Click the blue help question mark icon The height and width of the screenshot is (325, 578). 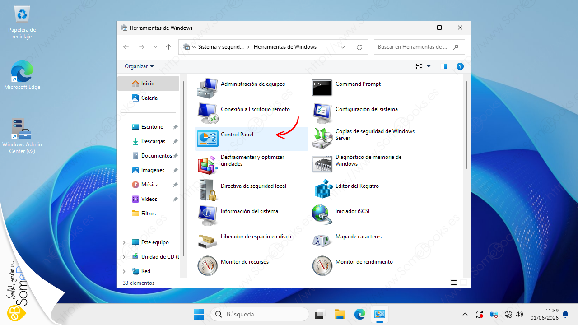coord(460,66)
